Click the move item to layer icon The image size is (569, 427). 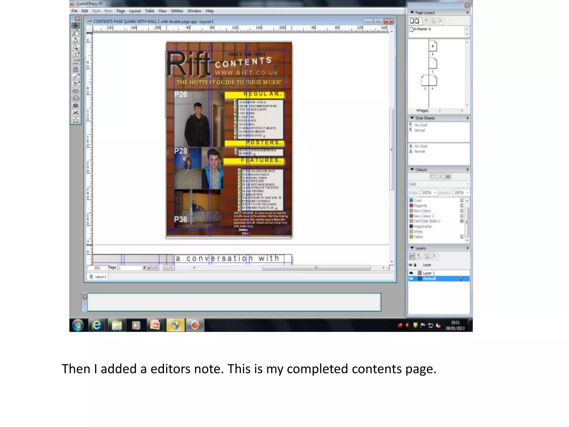coord(420,256)
